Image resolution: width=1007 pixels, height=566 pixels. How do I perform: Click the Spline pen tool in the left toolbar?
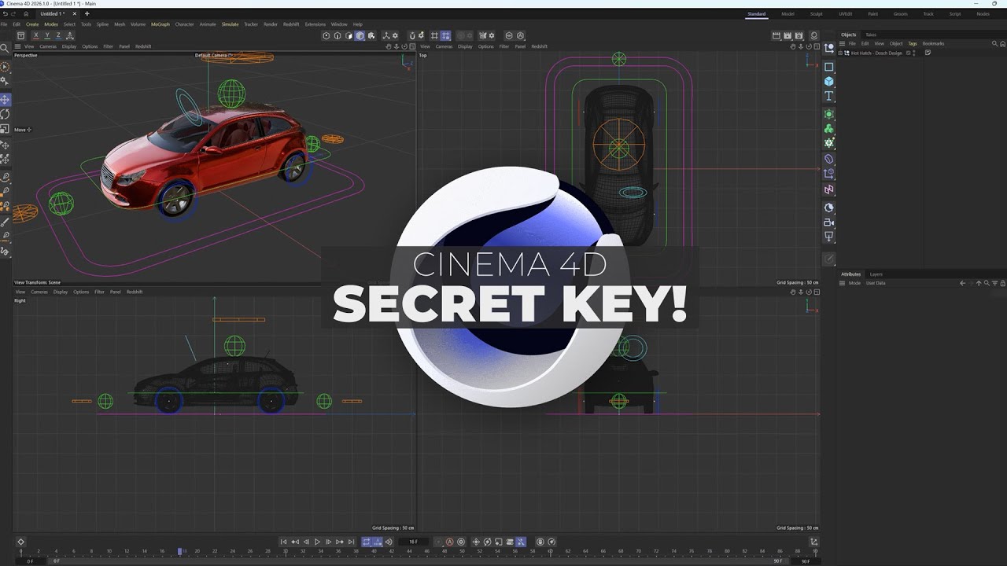pyautogui.click(x=5, y=177)
